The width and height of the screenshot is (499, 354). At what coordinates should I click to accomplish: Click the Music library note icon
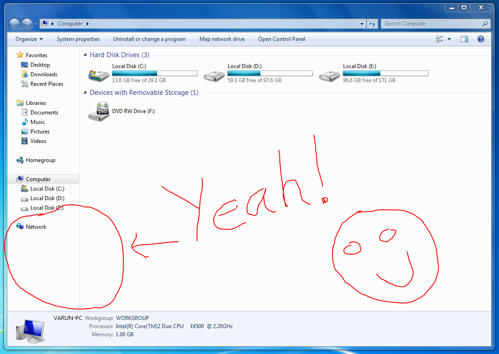(x=25, y=122)
